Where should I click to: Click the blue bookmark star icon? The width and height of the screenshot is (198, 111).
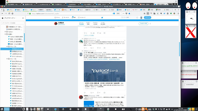pyautogui.click(x=129, y=14)
